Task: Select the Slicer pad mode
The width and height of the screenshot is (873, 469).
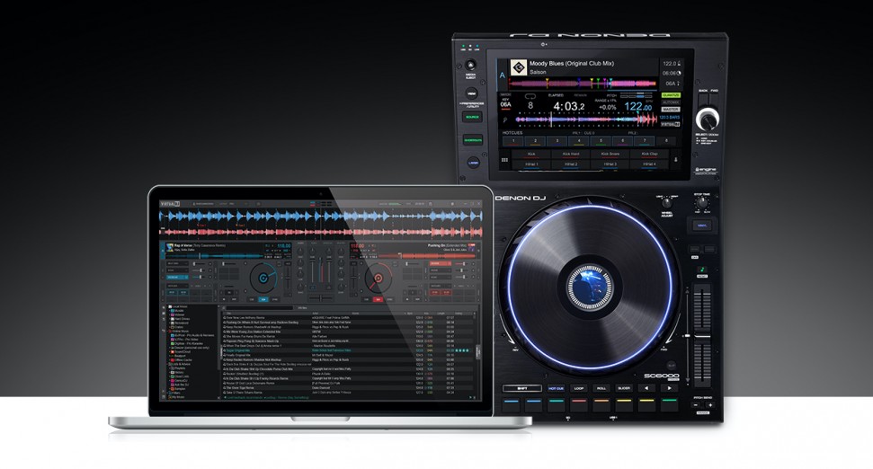Action: coord(624,388)
